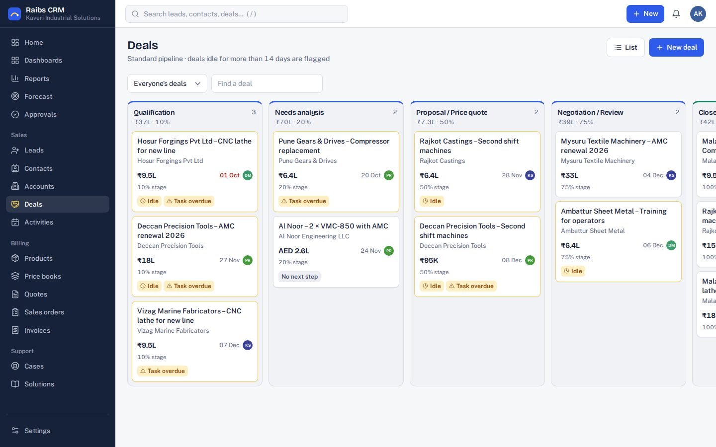Navigate to Sales orders
This screenshot has height=447, width=716.
[58, 312]
